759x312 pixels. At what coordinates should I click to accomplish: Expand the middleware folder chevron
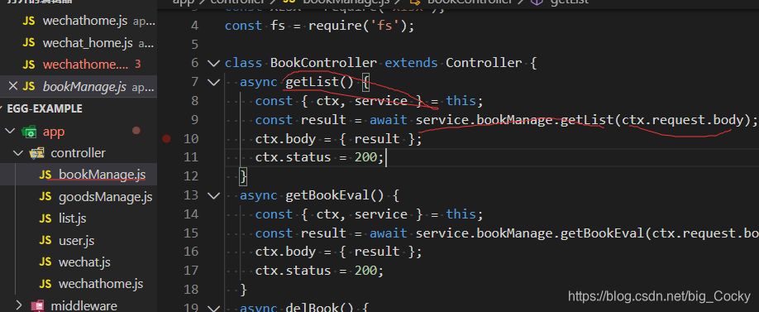tap(19, 305)
